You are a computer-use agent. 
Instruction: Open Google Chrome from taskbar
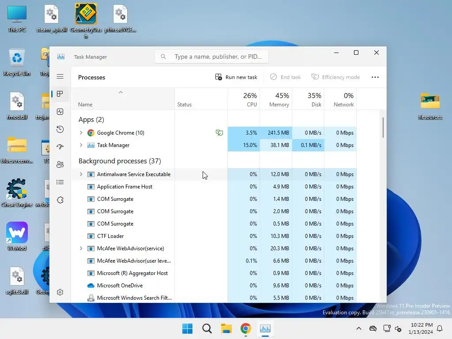(245, 328)
